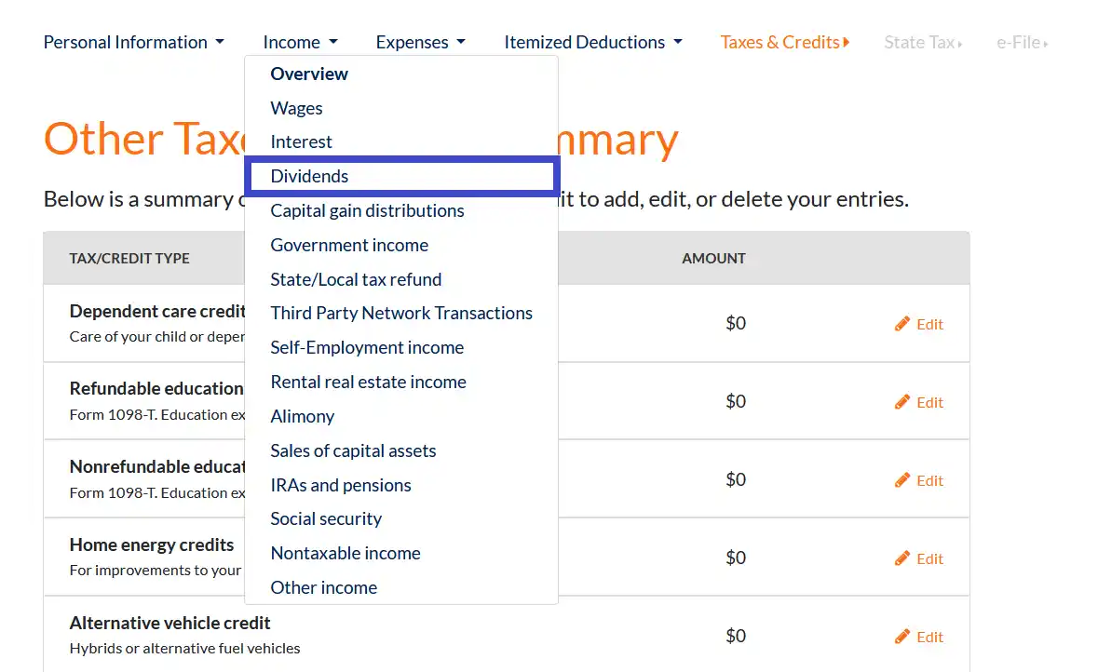
Task: Click the pencil icon for Refundable education credit
Action: [901, 402]
